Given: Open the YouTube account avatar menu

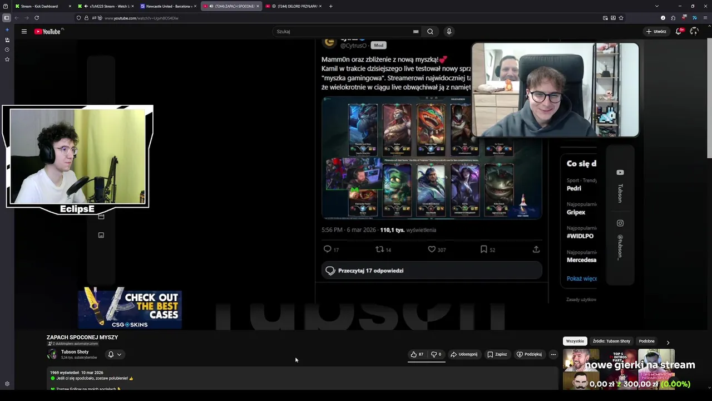Looking at the screenshot, I should 694,31.
